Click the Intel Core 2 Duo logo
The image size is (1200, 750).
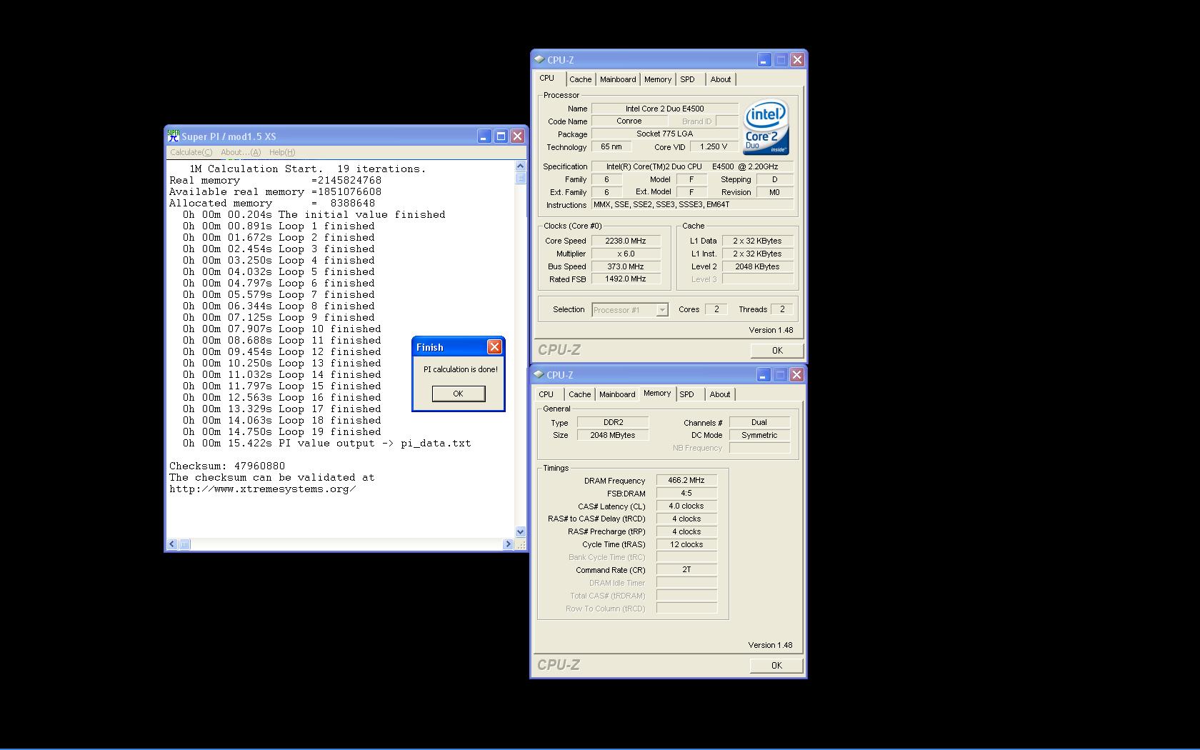[x=766, y=128]
